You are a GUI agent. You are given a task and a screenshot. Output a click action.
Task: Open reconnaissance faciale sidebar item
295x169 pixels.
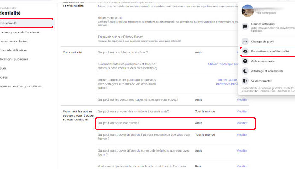pyautogui.click(x=14, y=41)
